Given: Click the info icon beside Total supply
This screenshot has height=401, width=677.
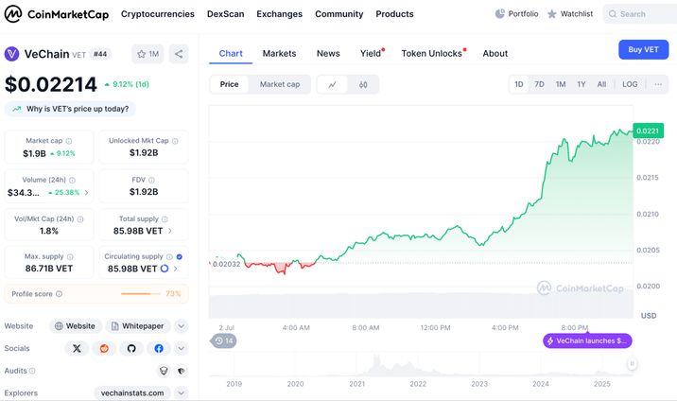Looking at the screenshot, I should [x=165, y=219].
